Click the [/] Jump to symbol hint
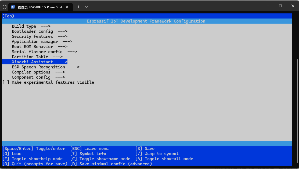299x169 pixels. coord(157,154)
